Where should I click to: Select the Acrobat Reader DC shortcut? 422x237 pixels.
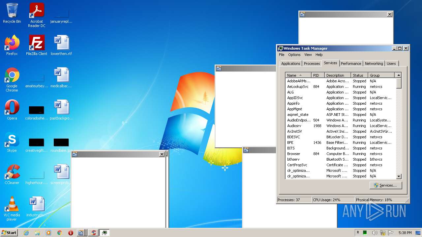[x=37, y=15]
